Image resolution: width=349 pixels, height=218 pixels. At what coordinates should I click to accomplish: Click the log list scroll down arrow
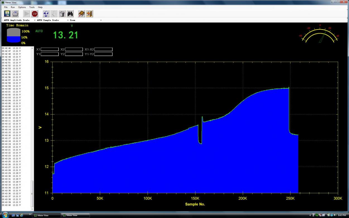pos(32,209)
